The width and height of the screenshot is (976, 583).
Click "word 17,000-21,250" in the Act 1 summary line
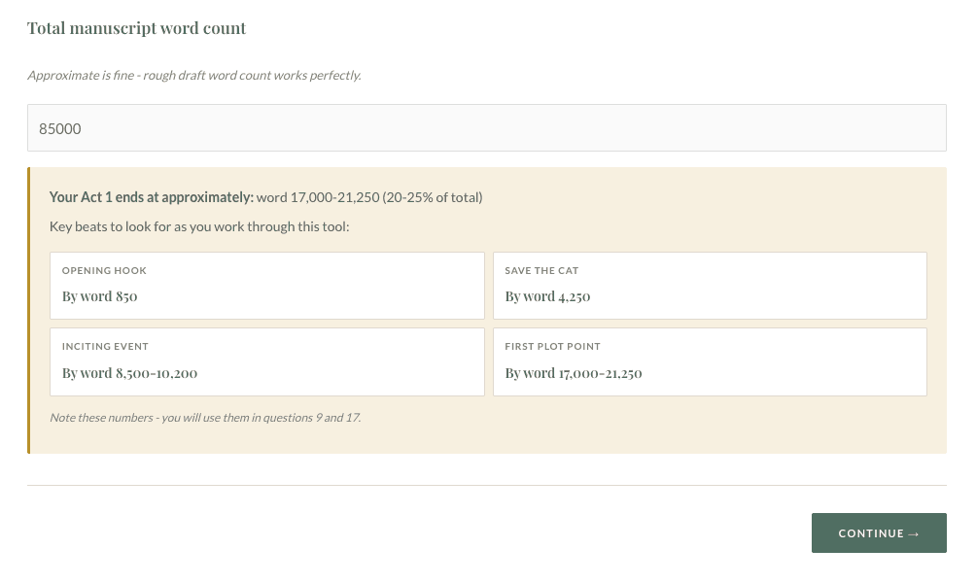pyautogui.click(x=317, y=197)
